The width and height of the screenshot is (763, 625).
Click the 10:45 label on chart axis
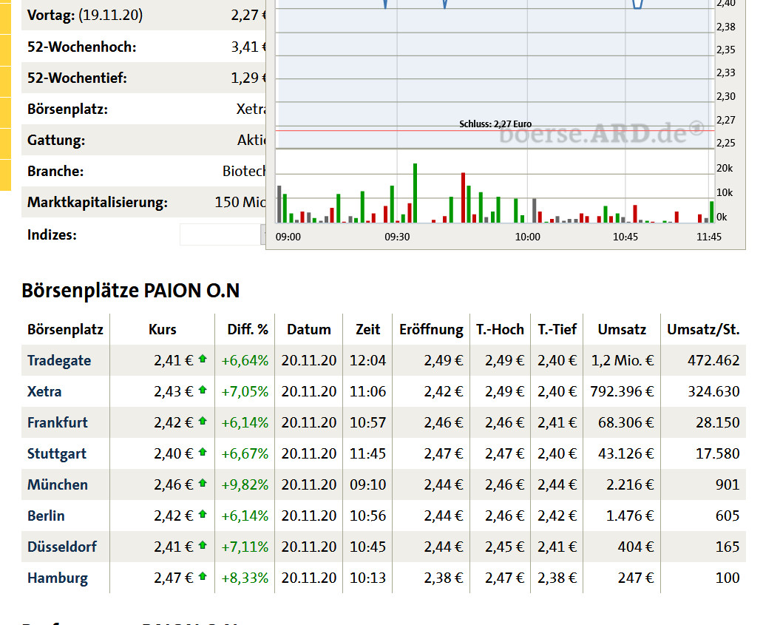625,237
